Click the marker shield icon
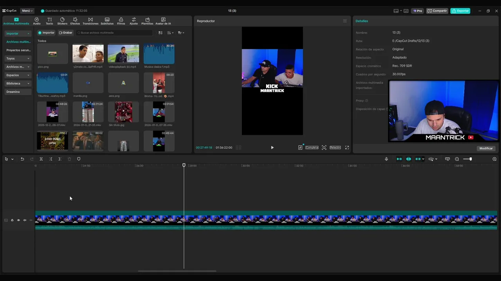 tap(79, 159)
